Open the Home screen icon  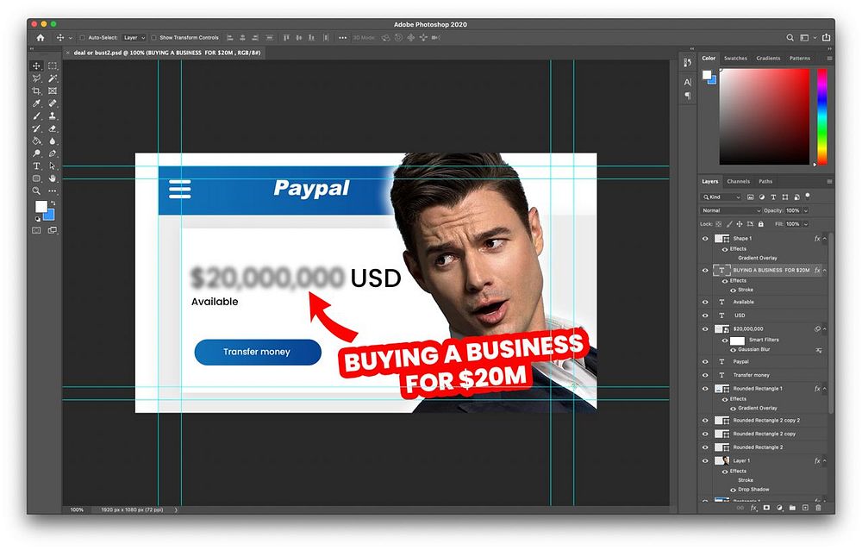pyautogui.click(x=41, y=38)
